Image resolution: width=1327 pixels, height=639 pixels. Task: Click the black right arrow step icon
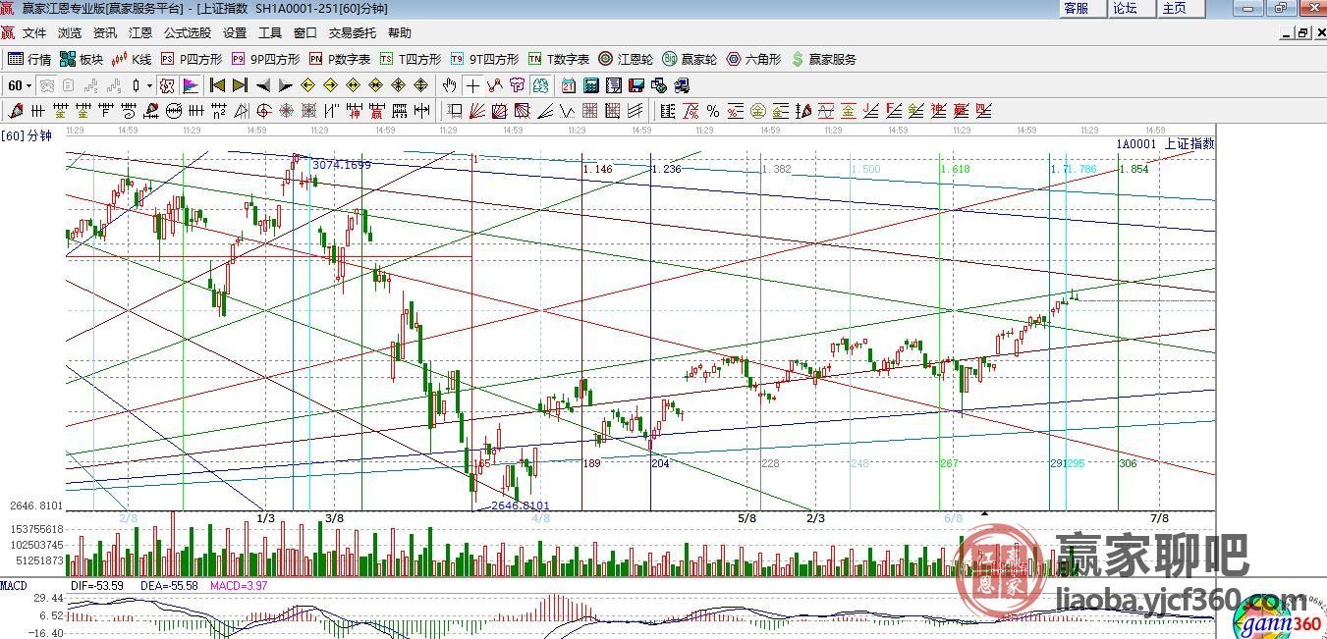(x=285, y=85)
